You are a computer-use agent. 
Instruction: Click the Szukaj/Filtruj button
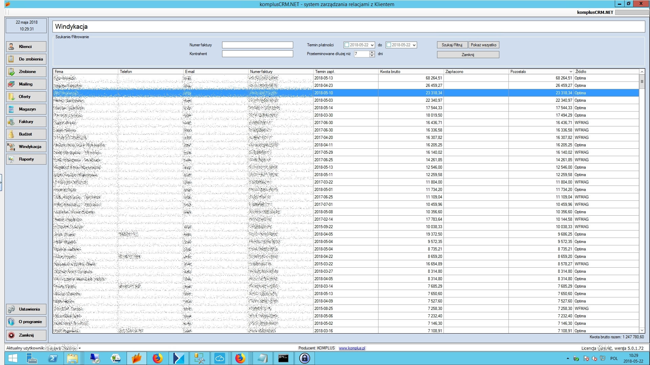(452, 45)
